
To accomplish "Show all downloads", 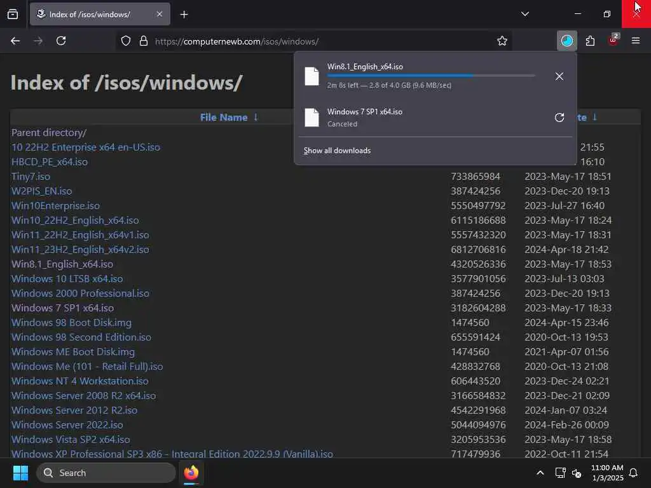I will tap(337, 151).
